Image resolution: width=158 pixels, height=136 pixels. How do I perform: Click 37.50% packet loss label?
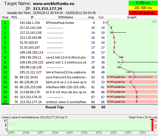tap(116, 92)
